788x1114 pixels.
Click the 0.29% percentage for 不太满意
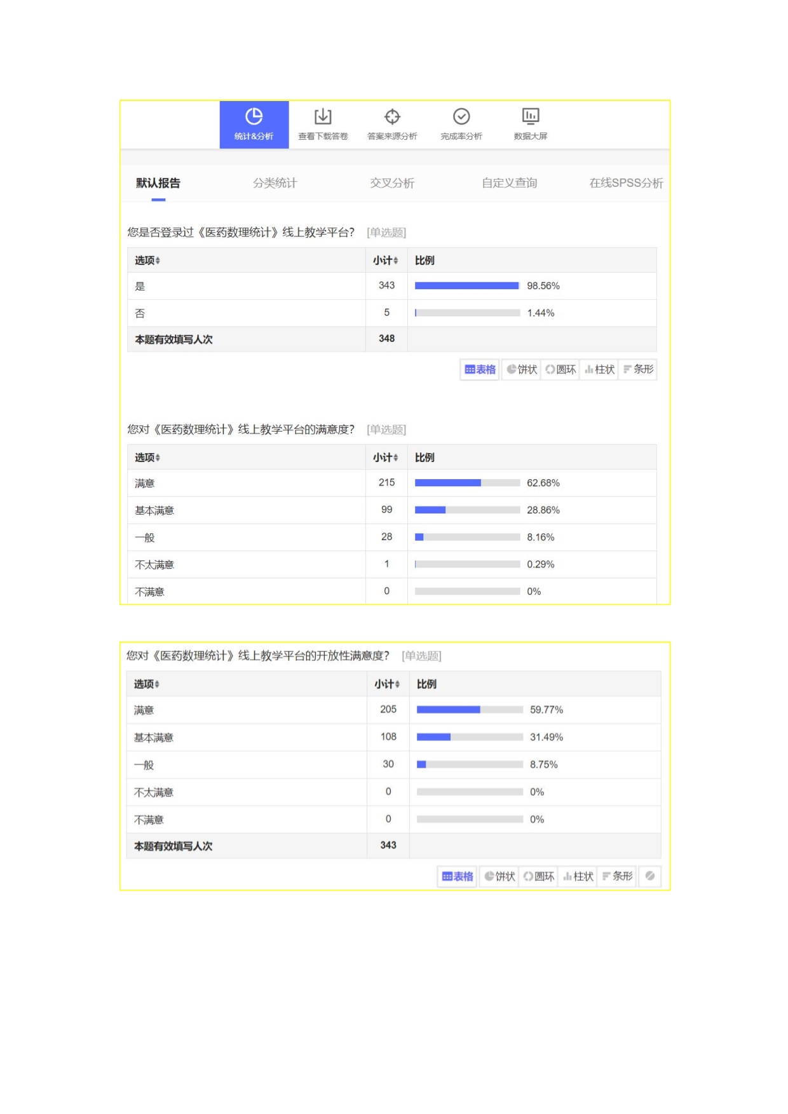(x=541, y=564)
